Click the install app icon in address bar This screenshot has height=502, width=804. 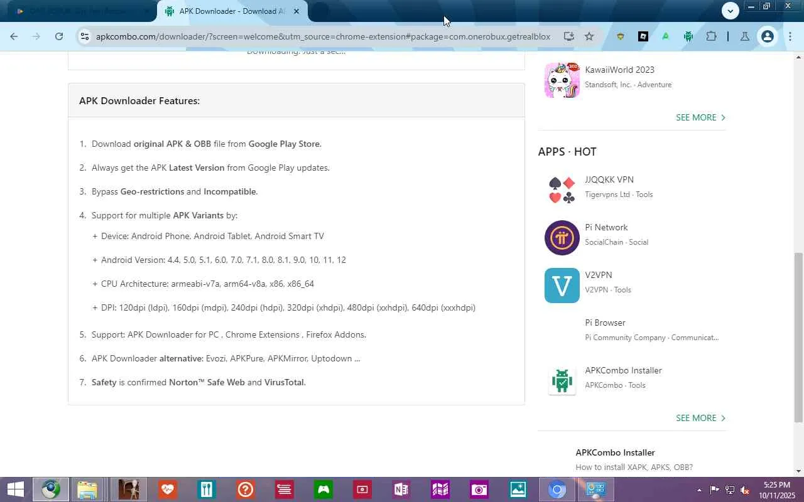click(x=568, y=36)
